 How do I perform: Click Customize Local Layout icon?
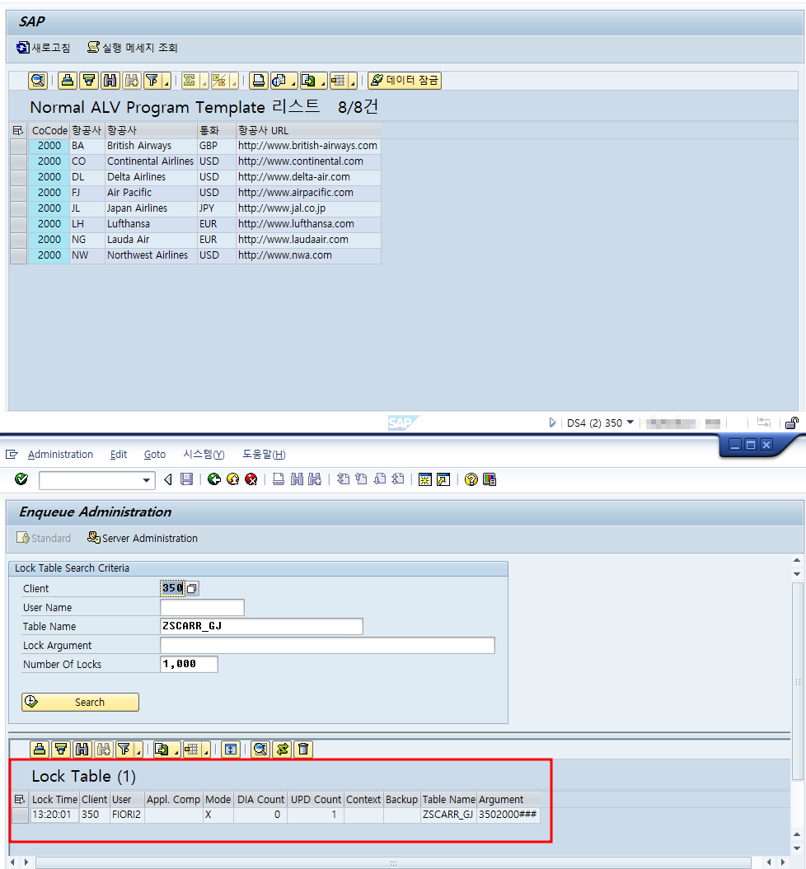(x=490, y=479)
